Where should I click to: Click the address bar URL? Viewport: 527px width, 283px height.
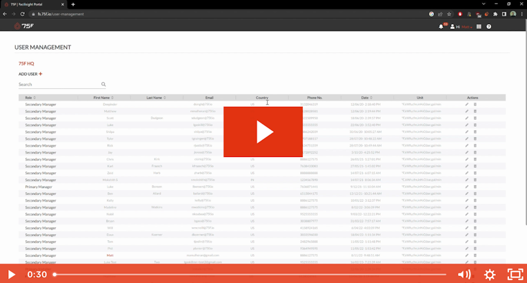coord(61,14)
